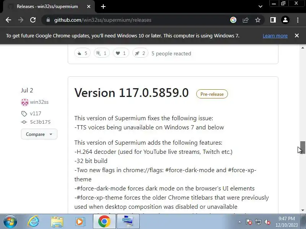Image resolution: width=306 pixels, height=229 pixels.
Task: Show hidden system tray icons
Action: click(239, 222)
